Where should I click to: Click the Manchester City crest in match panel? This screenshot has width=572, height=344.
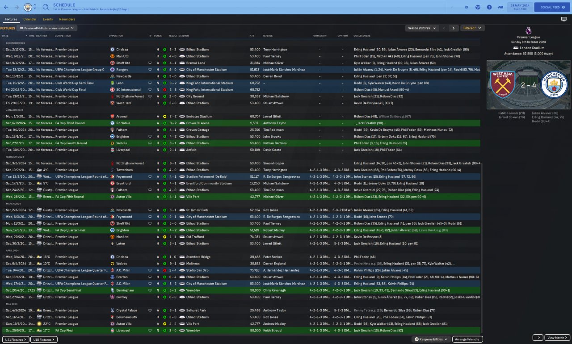point(554,84)
